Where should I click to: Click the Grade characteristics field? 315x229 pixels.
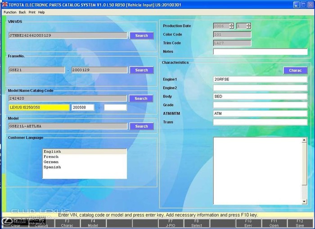[260, 105]
